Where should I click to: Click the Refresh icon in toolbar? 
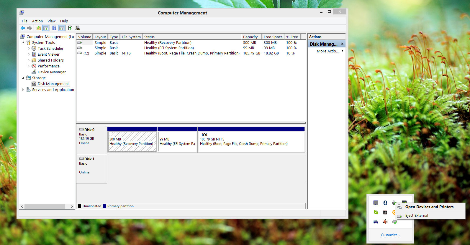click(x=70, y=28)
